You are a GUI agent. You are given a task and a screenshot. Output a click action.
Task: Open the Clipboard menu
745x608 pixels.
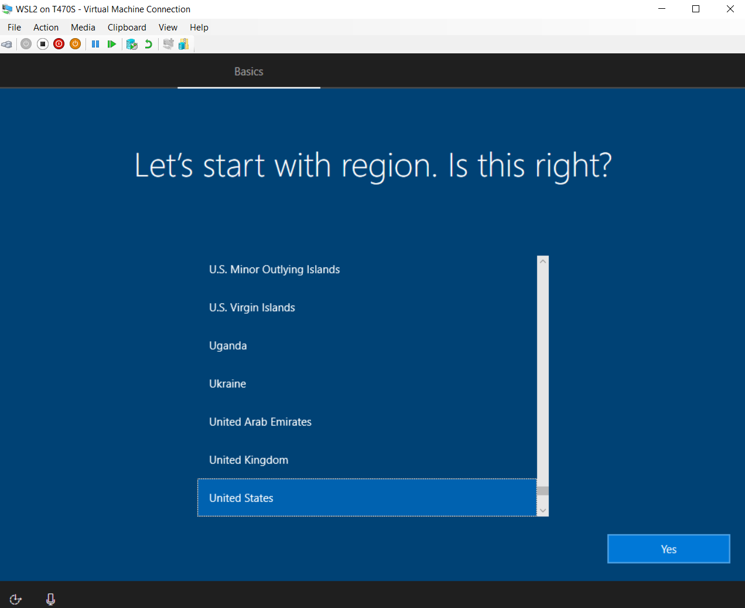click(x=127, y=27)
